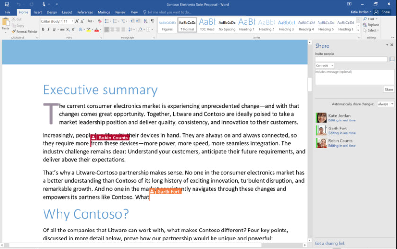Click the Clear All Formatting icon

tap(98, 21)
